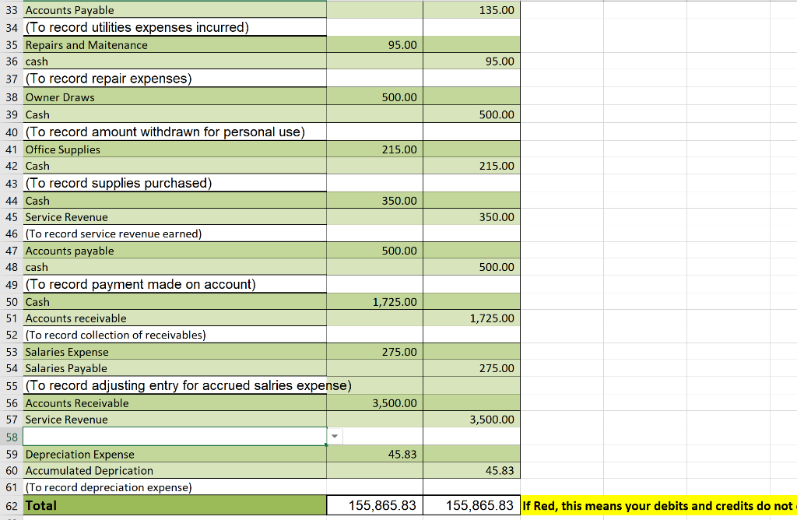
Task: Click the yellow 'If Red' warning note cell
Action: 659,506
